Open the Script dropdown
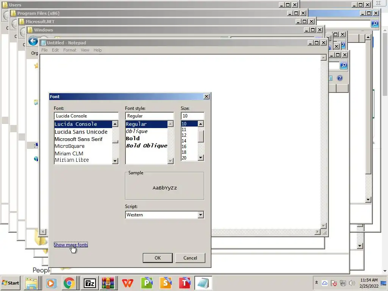The image size is (388, 291). point(201,215)
